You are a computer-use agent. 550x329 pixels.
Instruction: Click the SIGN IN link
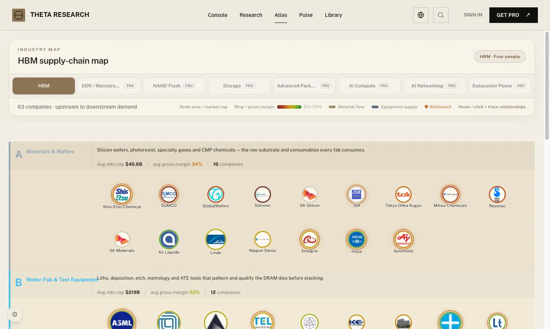pyautogui.click(x=473, y=15)
